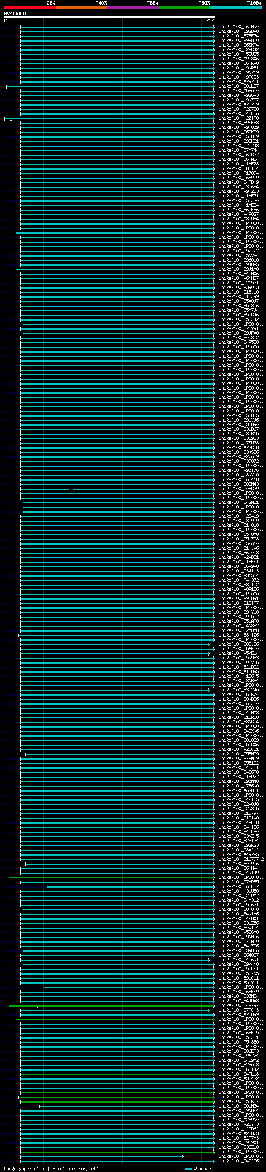Image resolution: width=266 pixels, height=1172 pixels.
Task: Click the arrowhead ending the UniRef100_Q8IJC6 bar
Action: [209, 644]
